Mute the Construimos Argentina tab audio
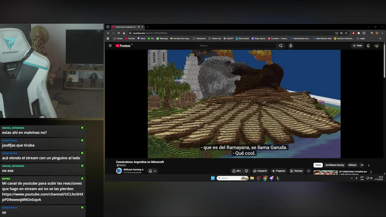Viewport: 386px width, 217px height. tap(139, 27)
